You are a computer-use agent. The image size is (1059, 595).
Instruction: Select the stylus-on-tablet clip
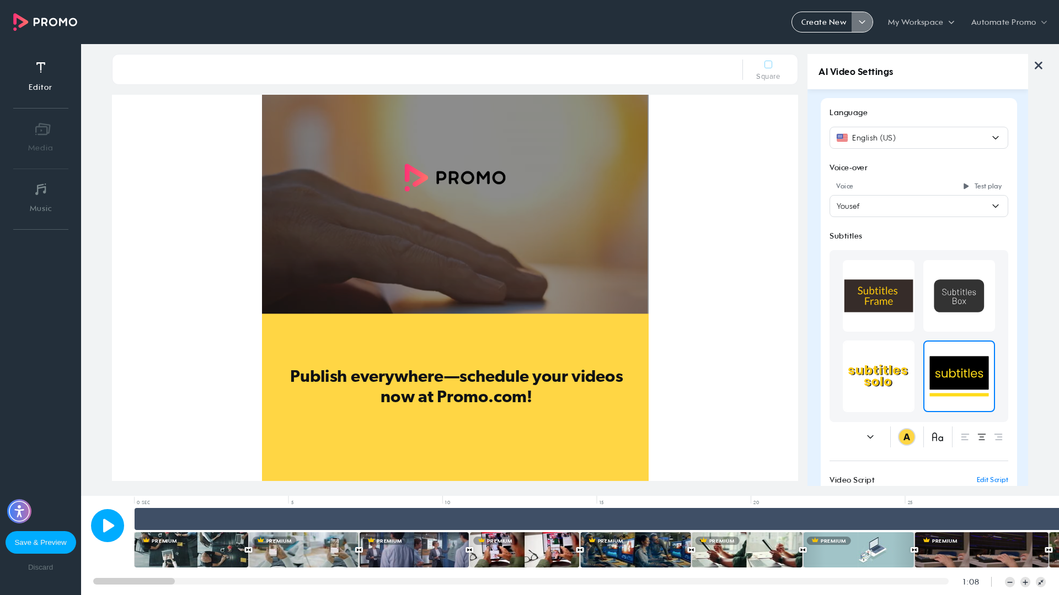(x=747, y=550)
